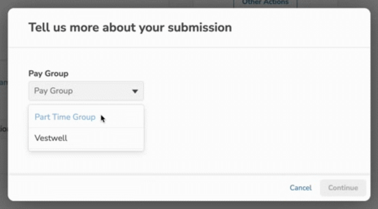This screenshot has width=378, height=209.
Task: Click the "Tell us more about your submission" heading
Action: [x=130, y=28]
